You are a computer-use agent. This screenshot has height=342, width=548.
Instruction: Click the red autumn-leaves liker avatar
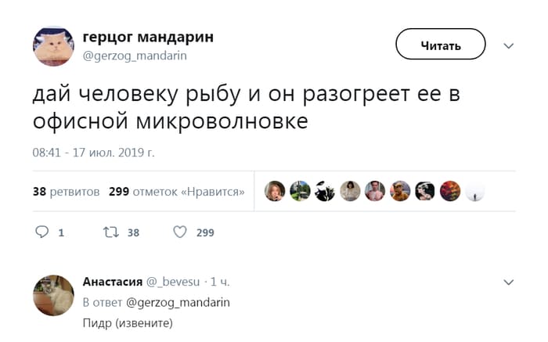(x=450, y=191)
